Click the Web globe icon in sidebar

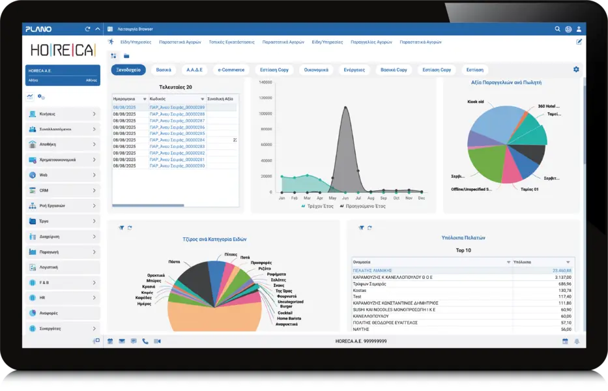tap(33, 175)
